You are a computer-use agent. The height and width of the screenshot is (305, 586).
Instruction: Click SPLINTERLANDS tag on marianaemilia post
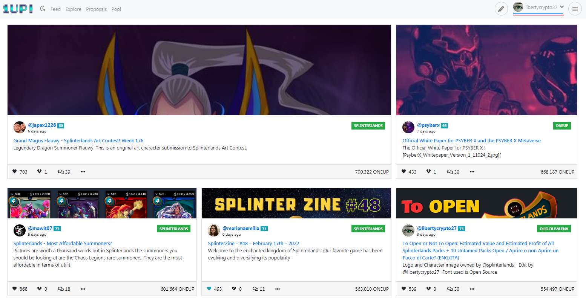point(368,229)
